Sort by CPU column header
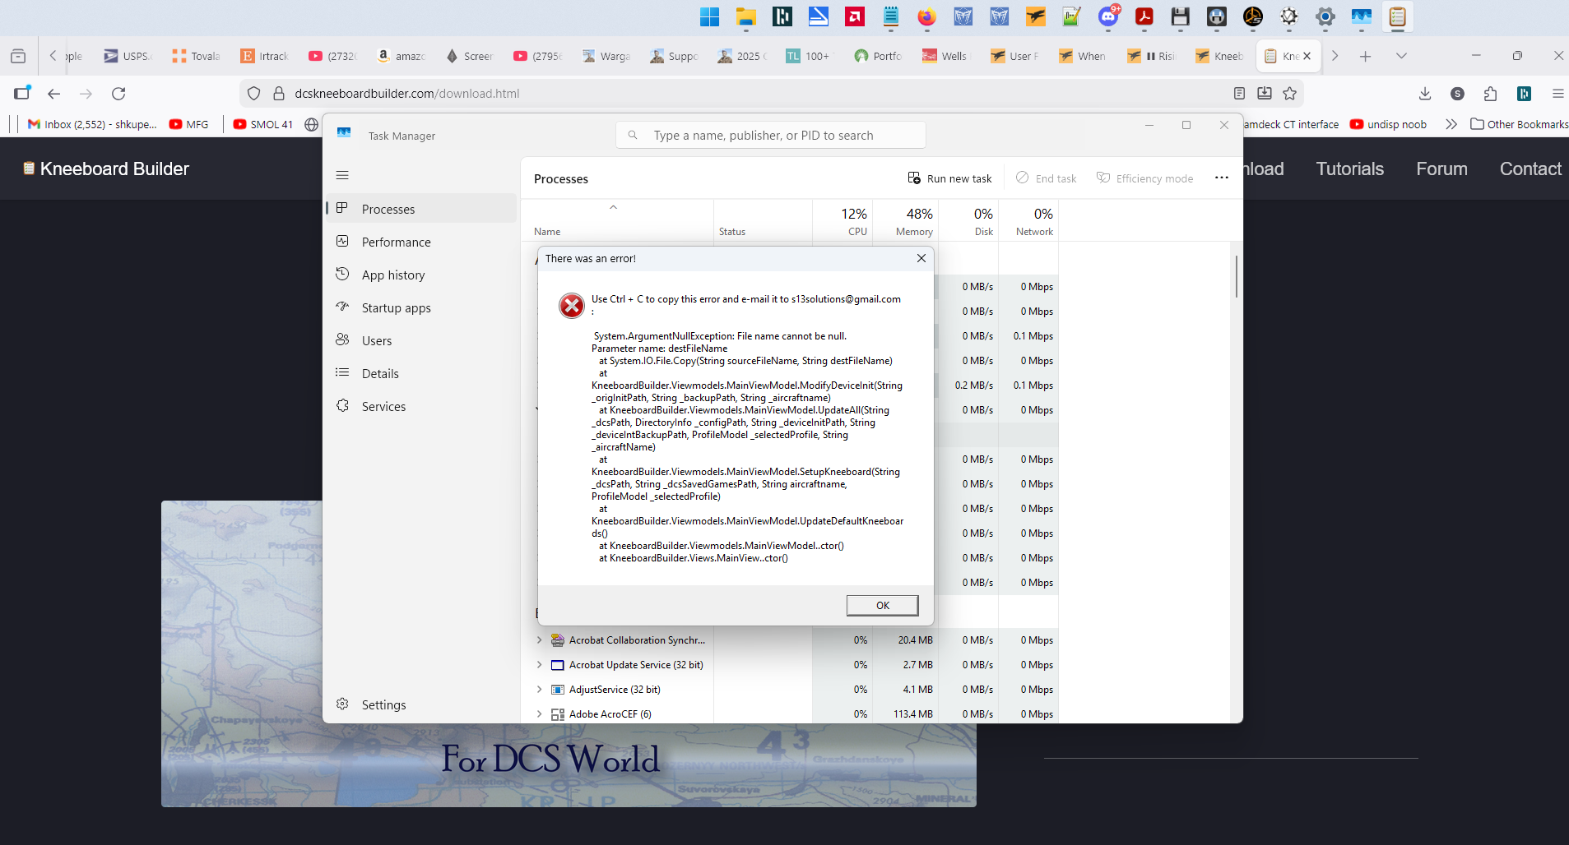The image size is (1569, 845). point(844,221)
